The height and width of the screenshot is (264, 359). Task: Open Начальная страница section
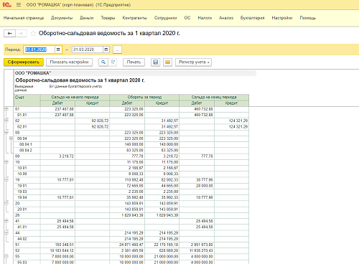pos(24,18)
